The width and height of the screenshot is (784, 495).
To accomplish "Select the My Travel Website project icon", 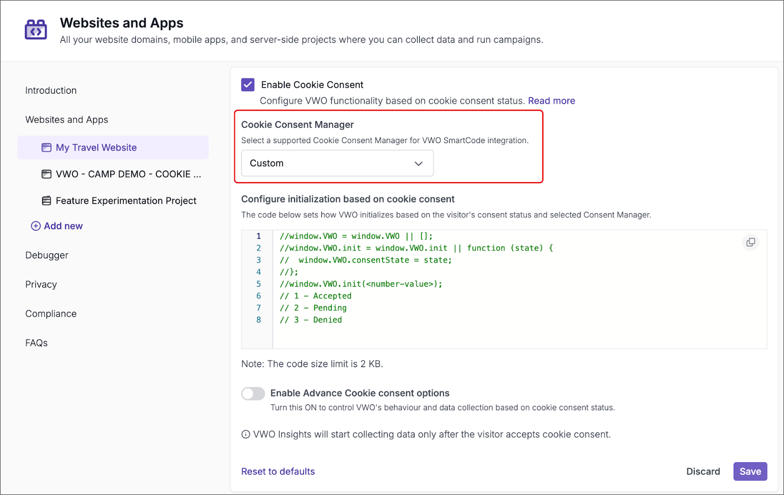I will click(46, 147).
